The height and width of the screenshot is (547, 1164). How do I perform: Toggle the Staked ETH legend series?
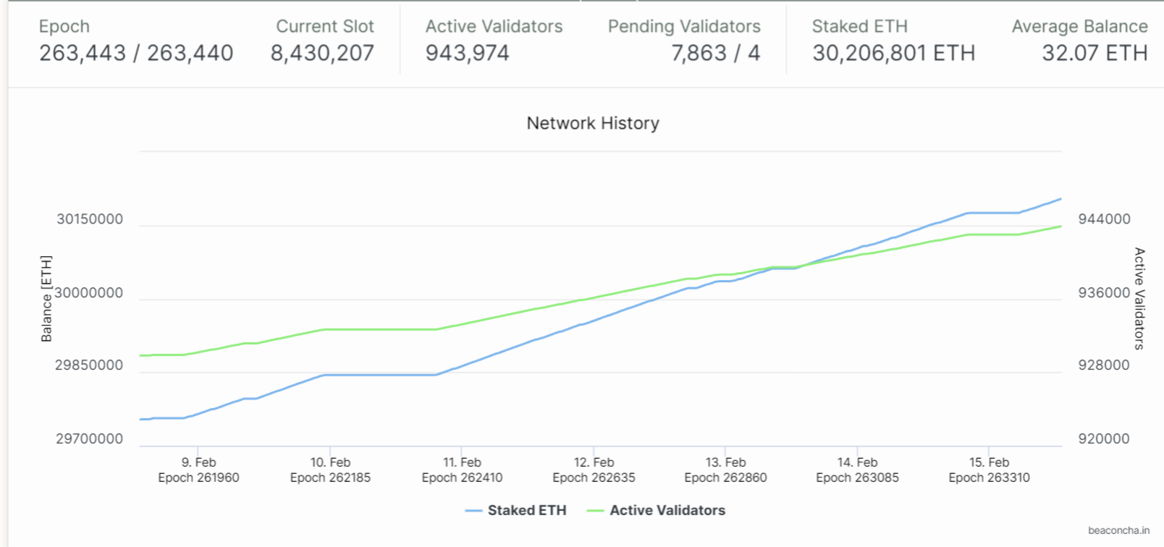pyautogui.click(x=526, y=510)
